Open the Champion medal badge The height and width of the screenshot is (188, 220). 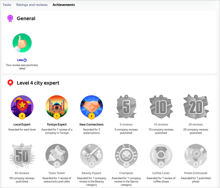(x=126, y=155)
